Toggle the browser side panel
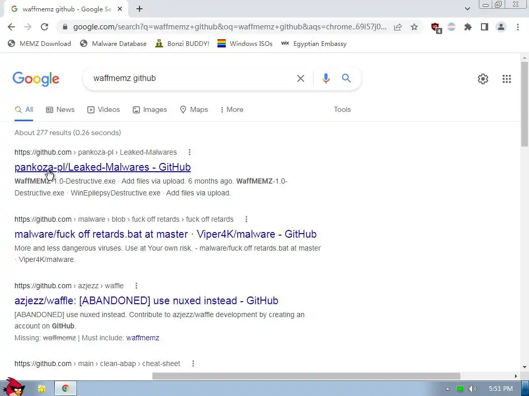Screen dimensions: 529x396 pyautogui.click(x=485, y=27)
